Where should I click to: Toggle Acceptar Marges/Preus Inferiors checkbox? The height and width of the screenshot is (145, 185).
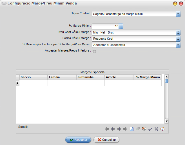tap(94, 51)
